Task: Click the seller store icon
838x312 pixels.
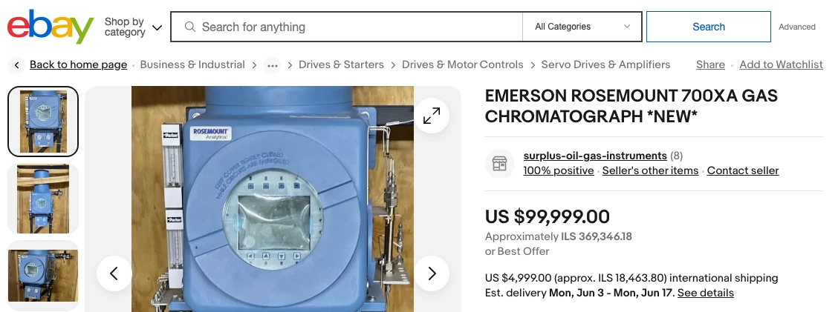Action: (x=500, y=164)
